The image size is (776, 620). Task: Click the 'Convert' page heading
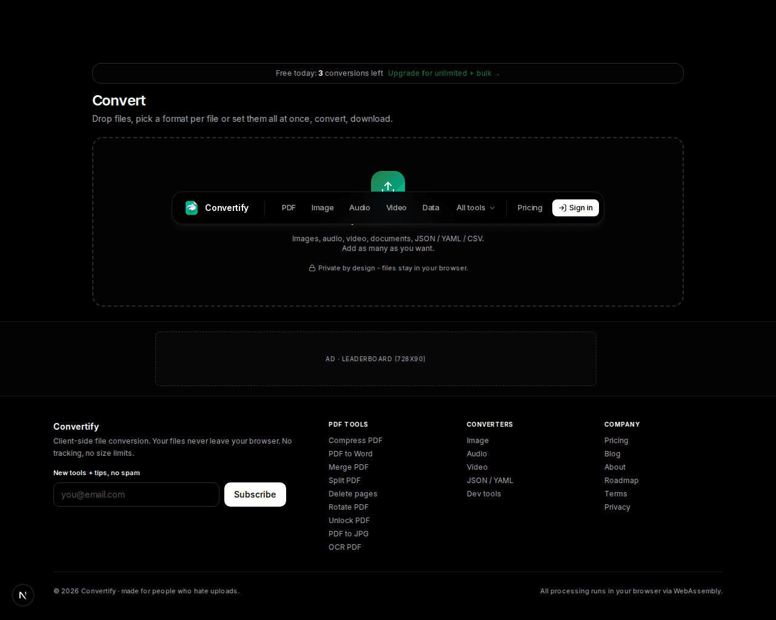119,101
